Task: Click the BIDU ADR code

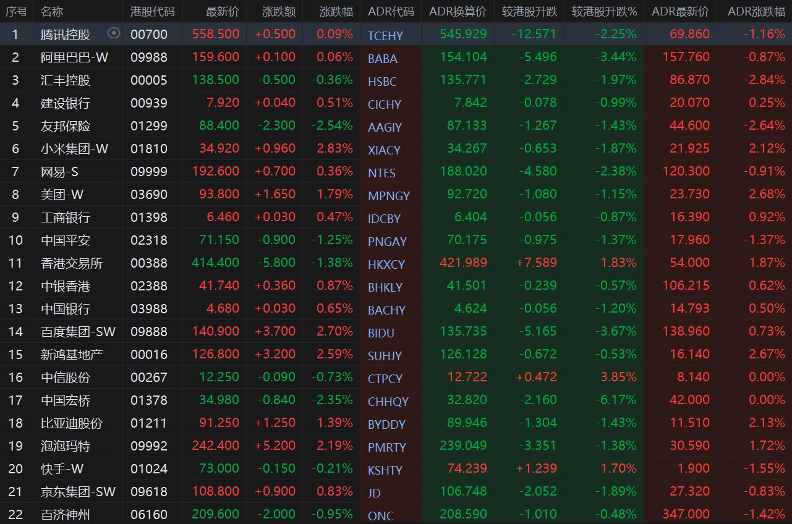Action: click(x=381, y=334)
